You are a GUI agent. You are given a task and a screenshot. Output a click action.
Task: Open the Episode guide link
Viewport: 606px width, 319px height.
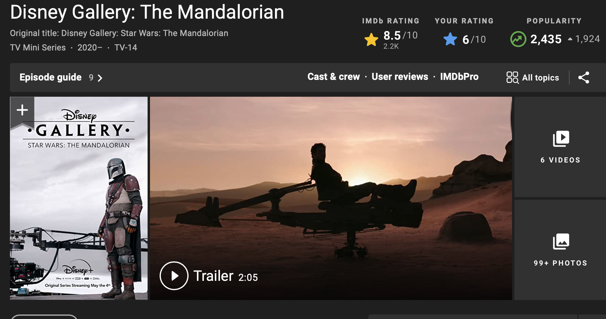coord(51,77)
